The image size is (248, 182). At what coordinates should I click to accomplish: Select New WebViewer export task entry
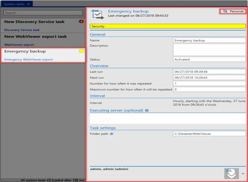43,40
